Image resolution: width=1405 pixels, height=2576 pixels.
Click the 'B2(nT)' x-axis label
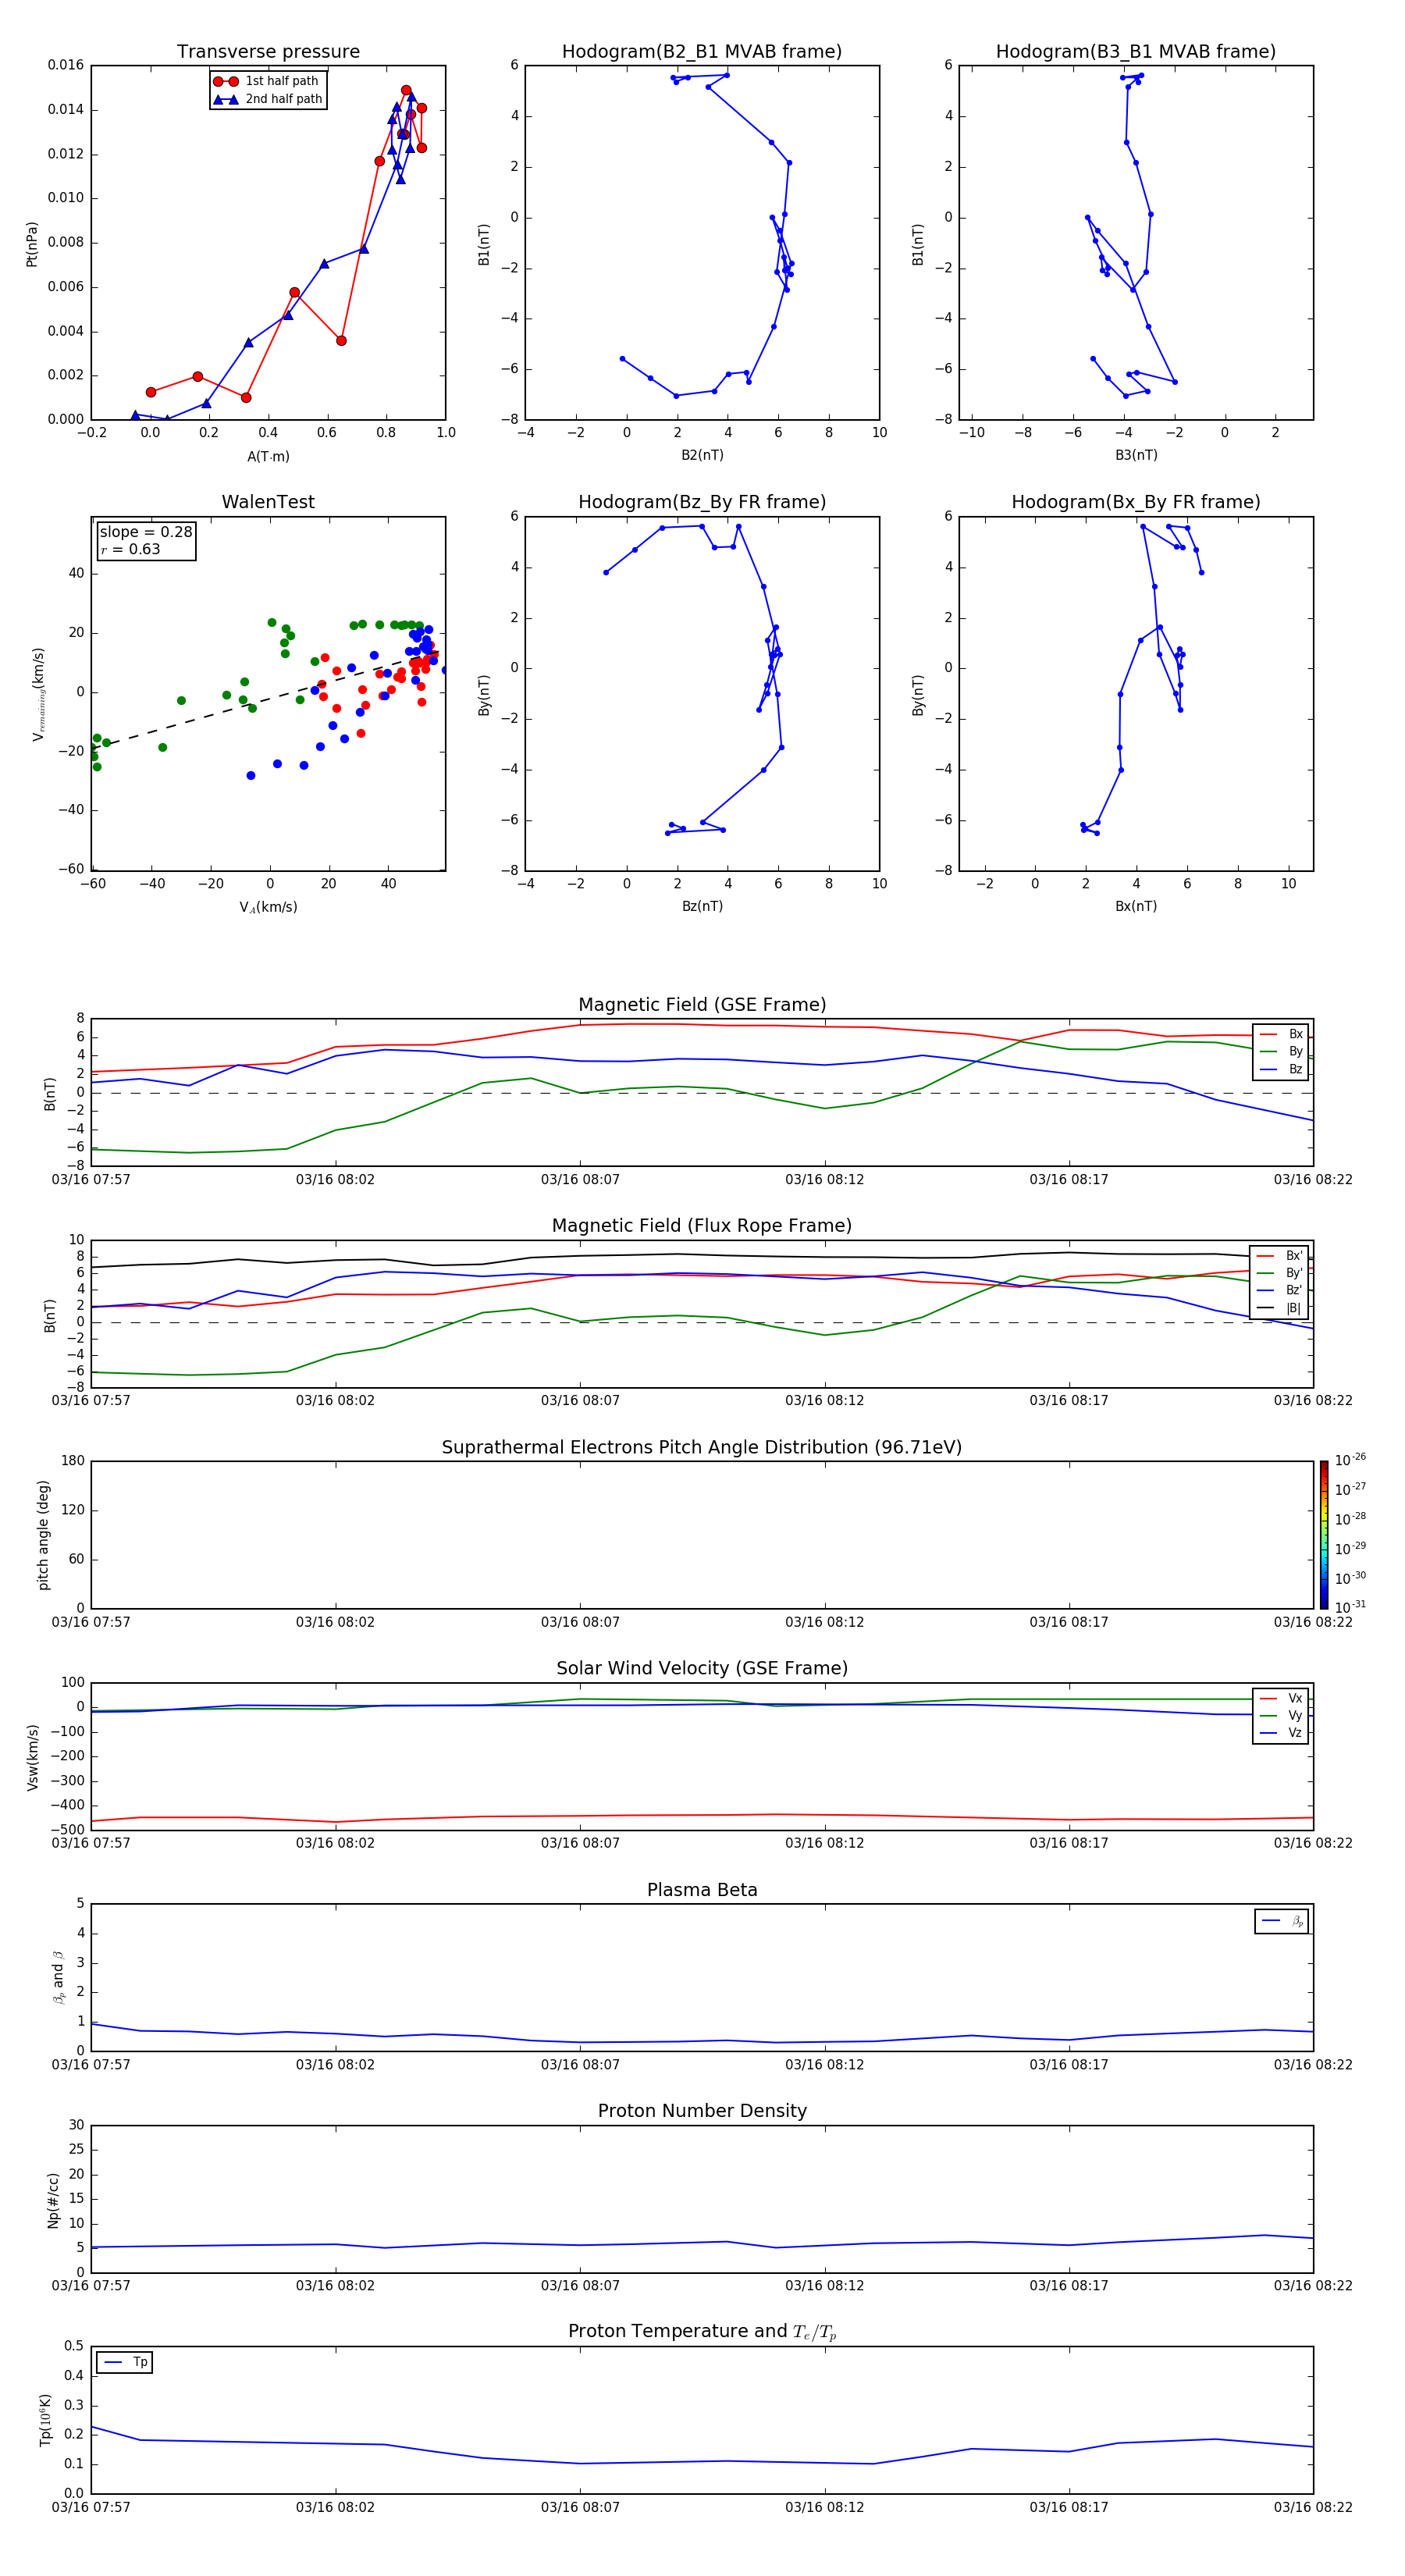(x=702, y=455)
